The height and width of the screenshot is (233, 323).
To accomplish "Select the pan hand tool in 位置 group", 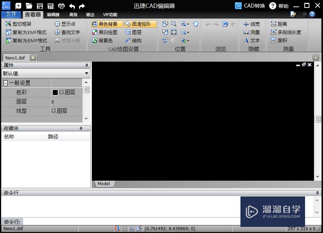I will 195,24.
